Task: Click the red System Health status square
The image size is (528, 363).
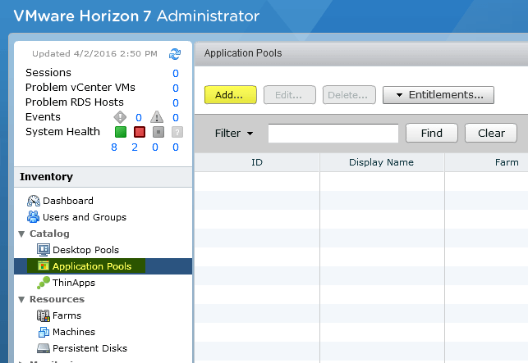Action: pos(140,132)
